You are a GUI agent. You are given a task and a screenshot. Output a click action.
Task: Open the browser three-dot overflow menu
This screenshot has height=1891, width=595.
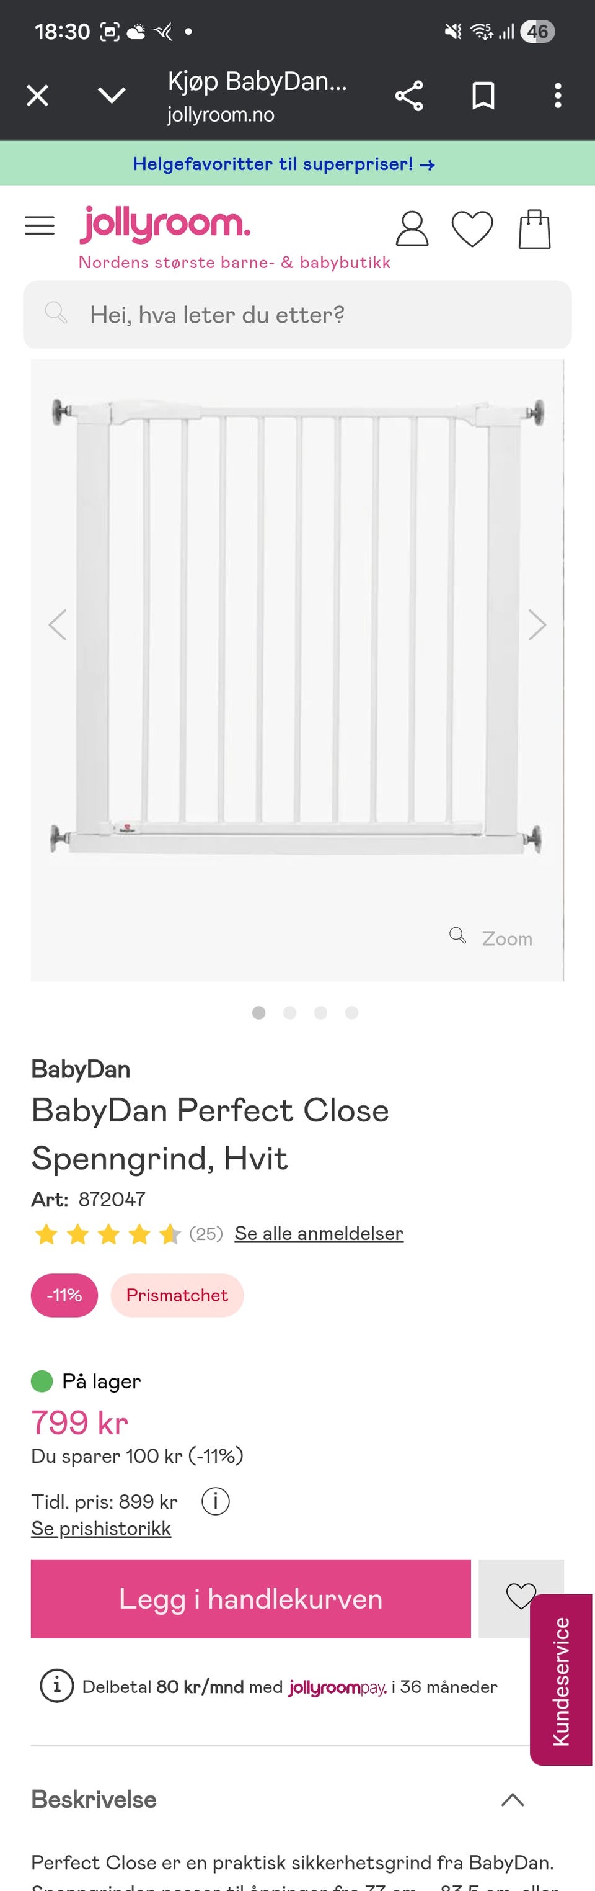[558, 96]
